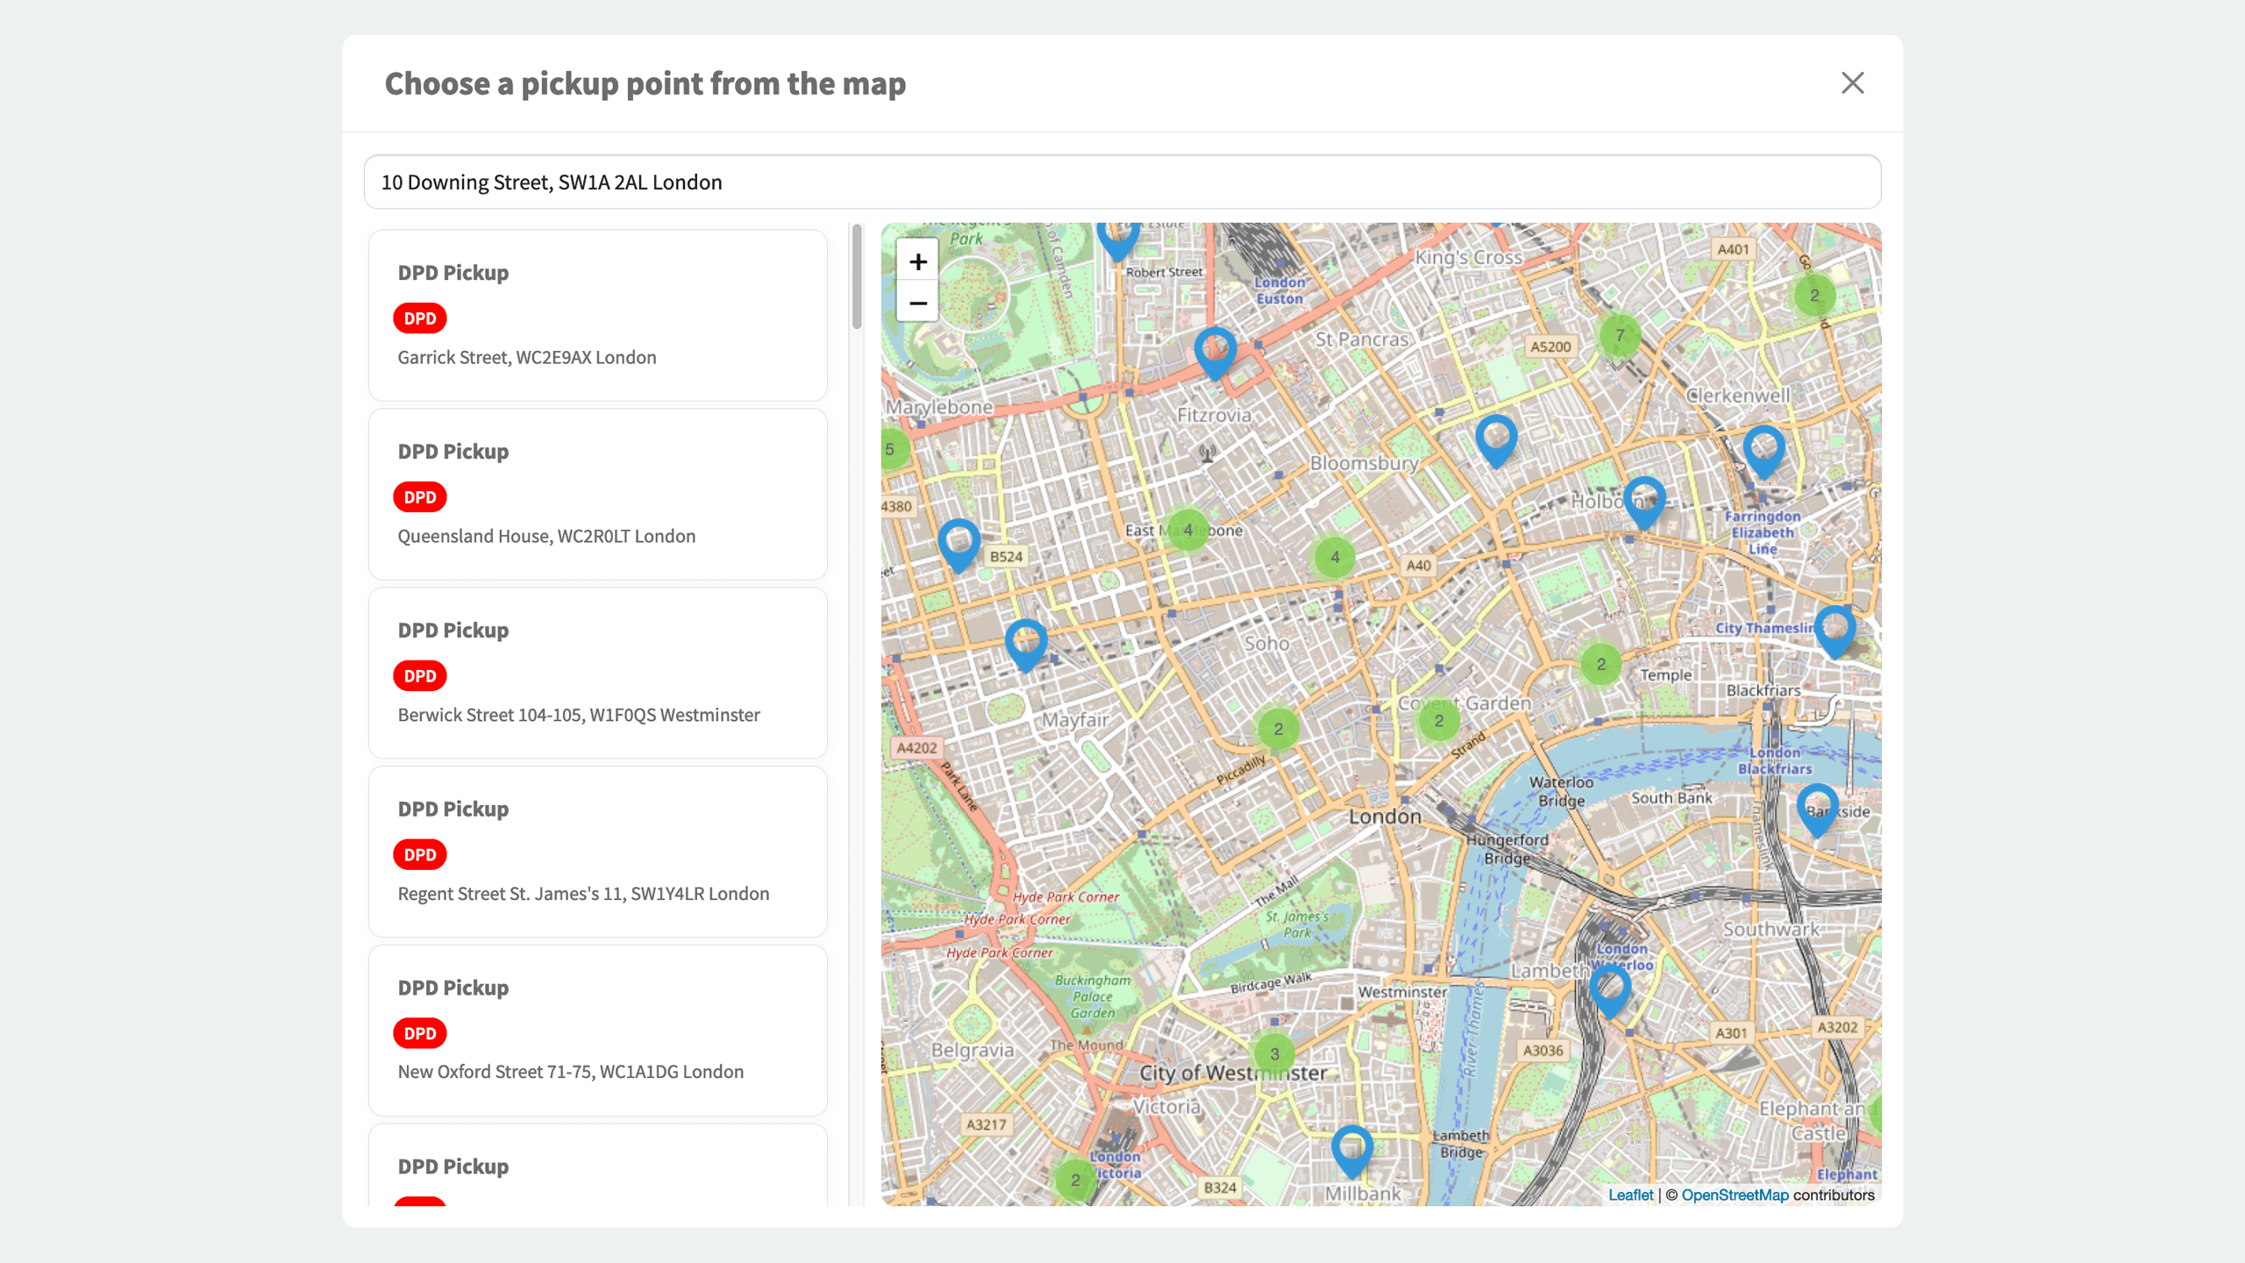Click the dialog title "Choose a pickup point"
Screen dimensions: 2245x1263
pos(645,83)
